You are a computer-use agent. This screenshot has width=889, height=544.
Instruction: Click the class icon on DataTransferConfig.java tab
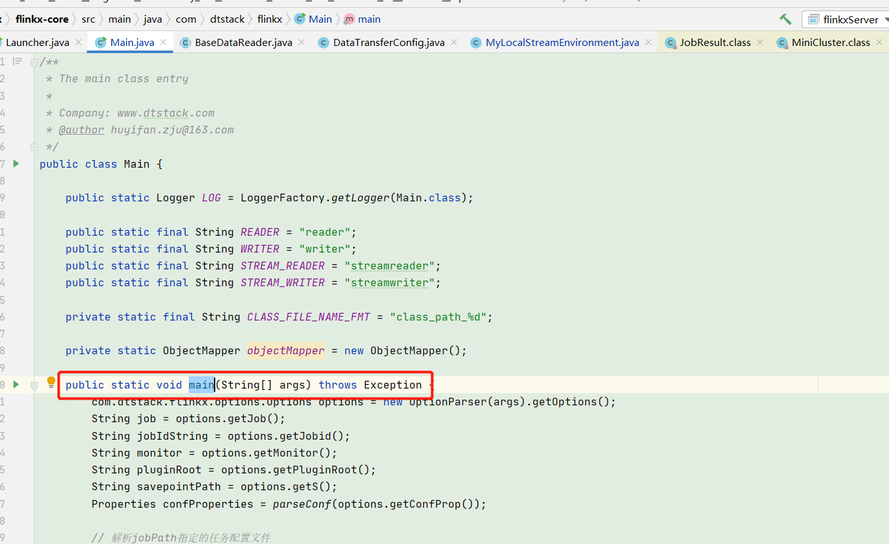322,42
